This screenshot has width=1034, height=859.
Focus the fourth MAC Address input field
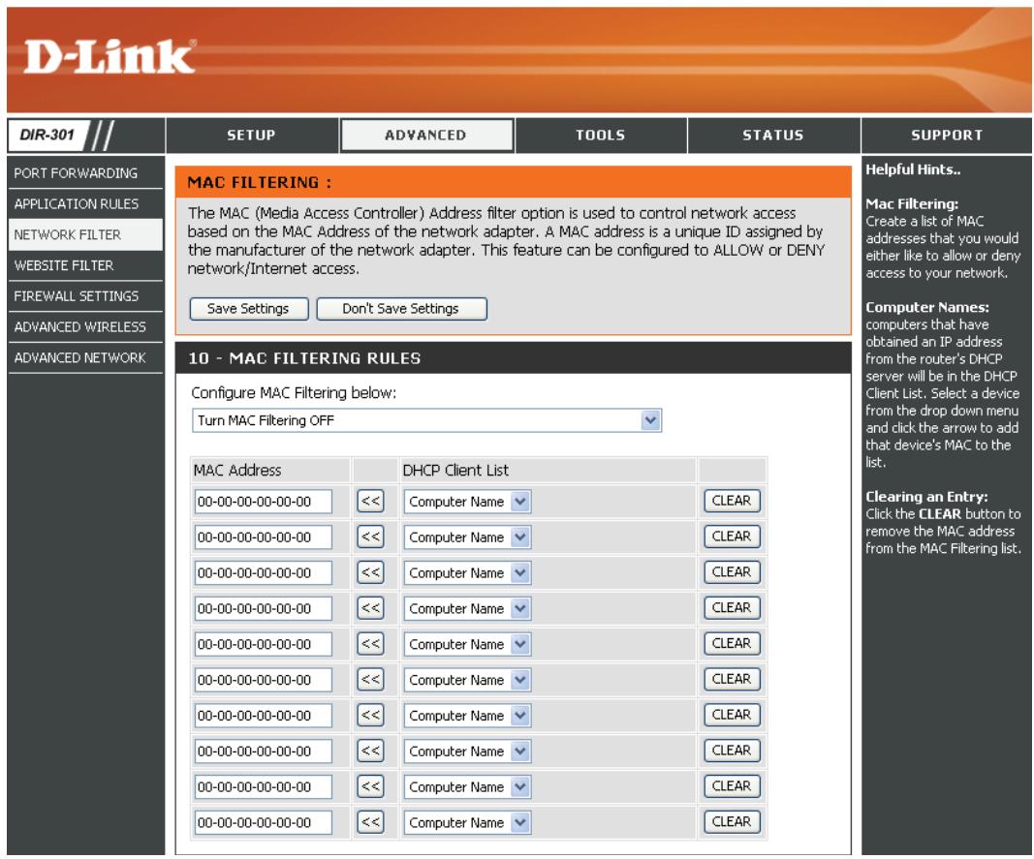(263, 608)
